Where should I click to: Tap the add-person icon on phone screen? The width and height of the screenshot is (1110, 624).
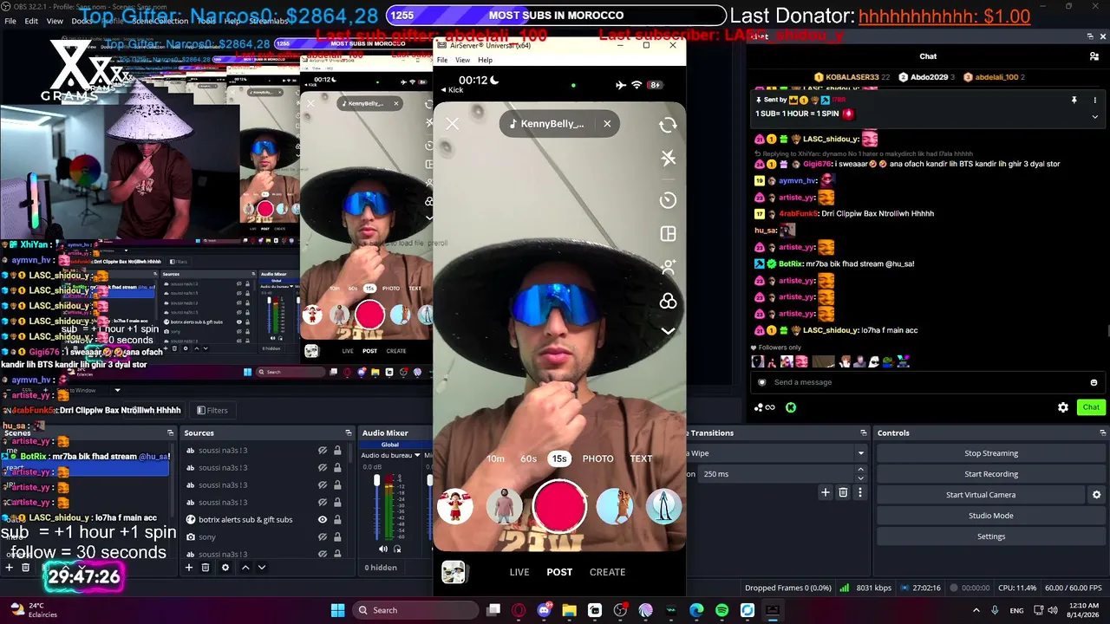[x=668, y=267]
